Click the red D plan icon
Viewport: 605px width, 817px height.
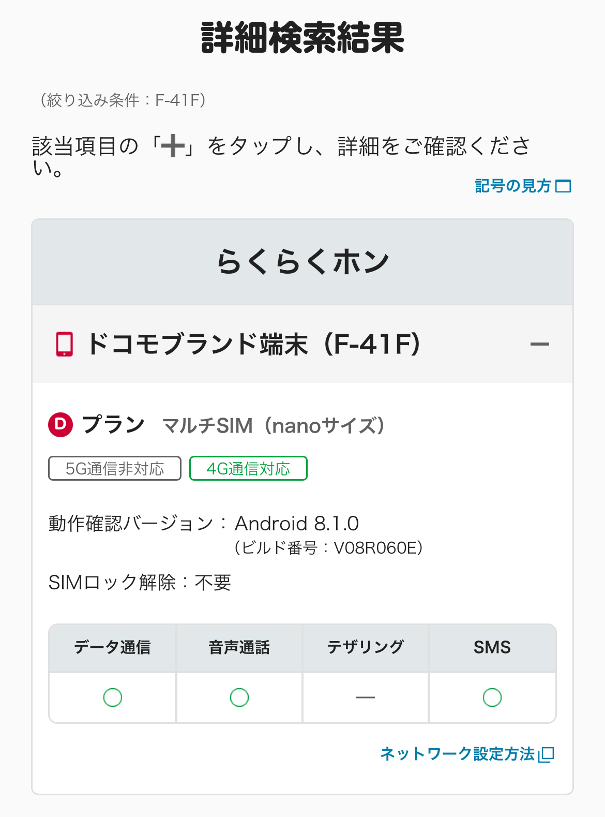pos(61,425)
